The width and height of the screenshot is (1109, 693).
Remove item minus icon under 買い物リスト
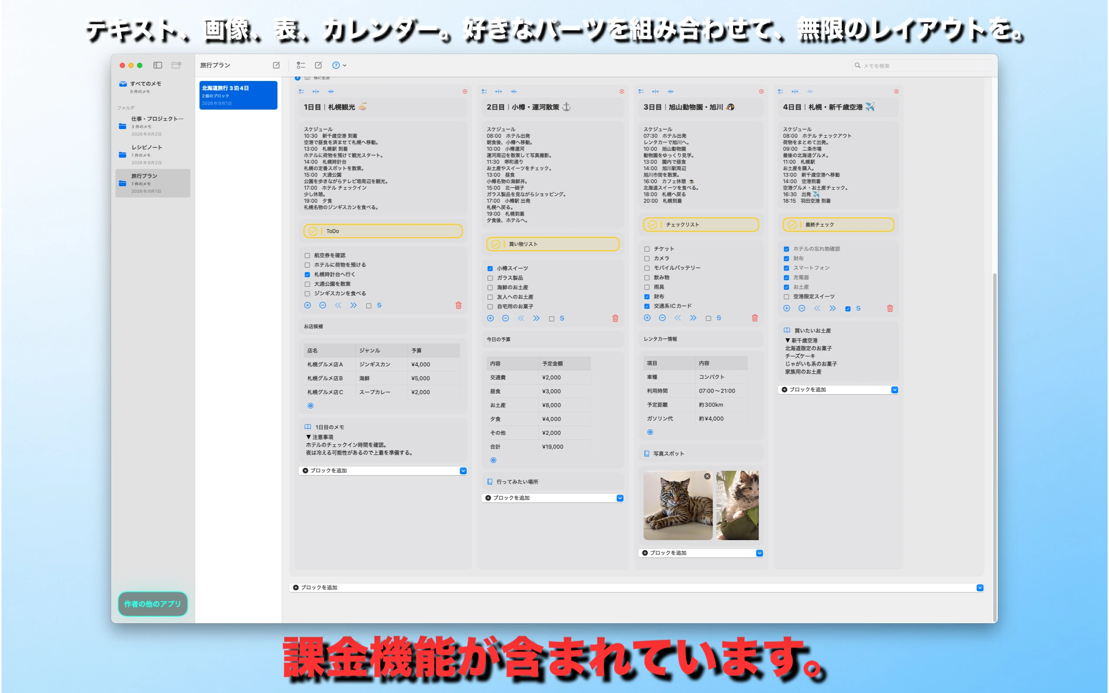[x=506, y=318]
